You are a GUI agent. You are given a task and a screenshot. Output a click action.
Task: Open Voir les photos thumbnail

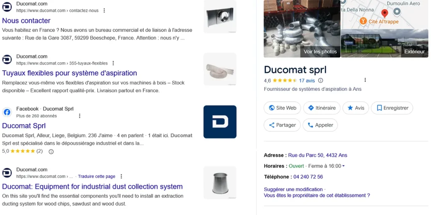click(302, 29)
